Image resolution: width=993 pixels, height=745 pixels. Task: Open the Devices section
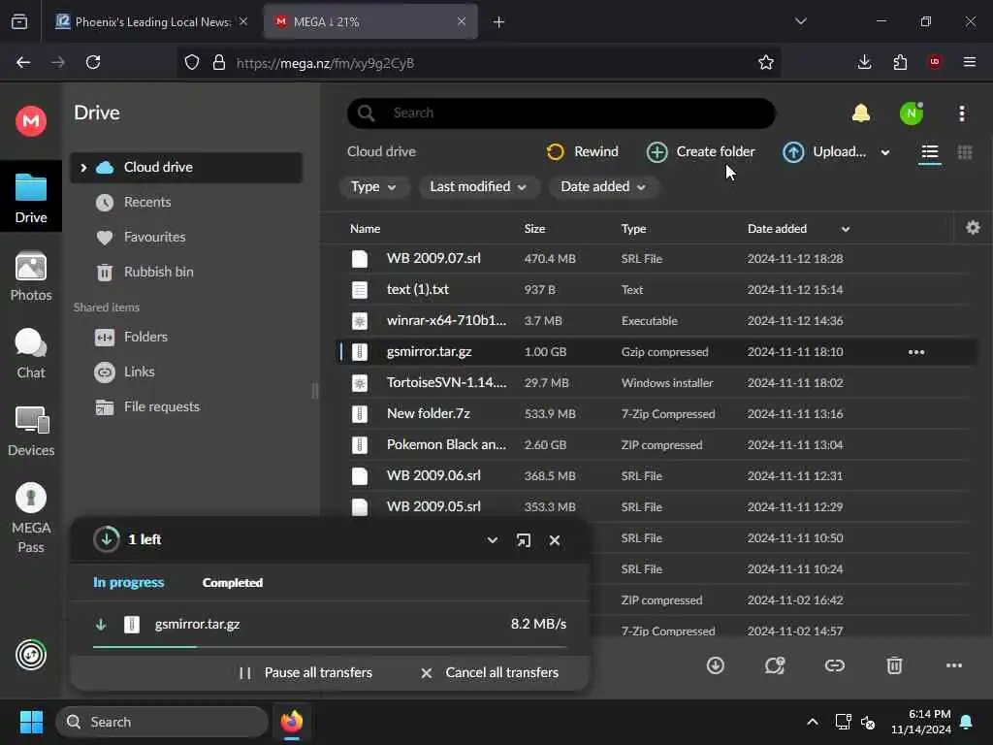pyautogui.click(x=30, y=432)
